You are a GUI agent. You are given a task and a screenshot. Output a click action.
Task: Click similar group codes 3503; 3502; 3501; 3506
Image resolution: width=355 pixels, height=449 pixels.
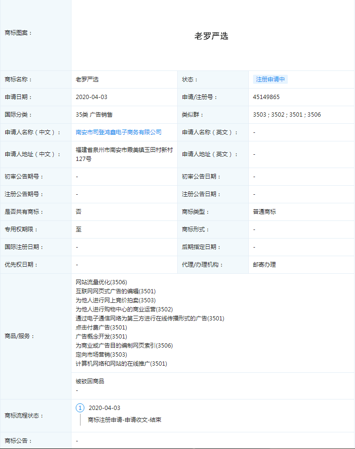pyautogui.click(x=287, y=115)
